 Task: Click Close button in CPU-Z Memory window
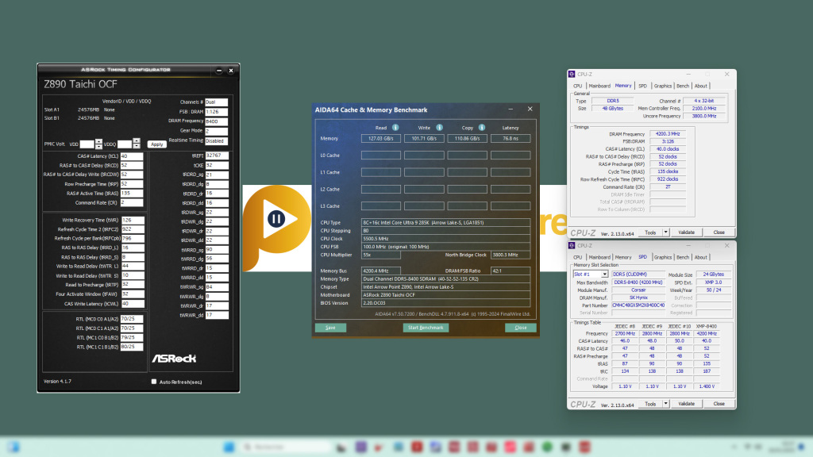pyautogui.click(x=719, y=232)
